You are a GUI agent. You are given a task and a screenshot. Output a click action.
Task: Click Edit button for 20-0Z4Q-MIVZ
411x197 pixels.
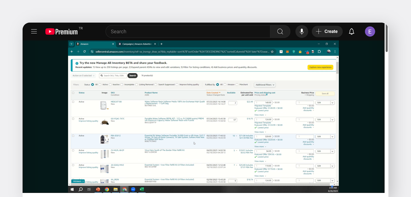(323, 166)
